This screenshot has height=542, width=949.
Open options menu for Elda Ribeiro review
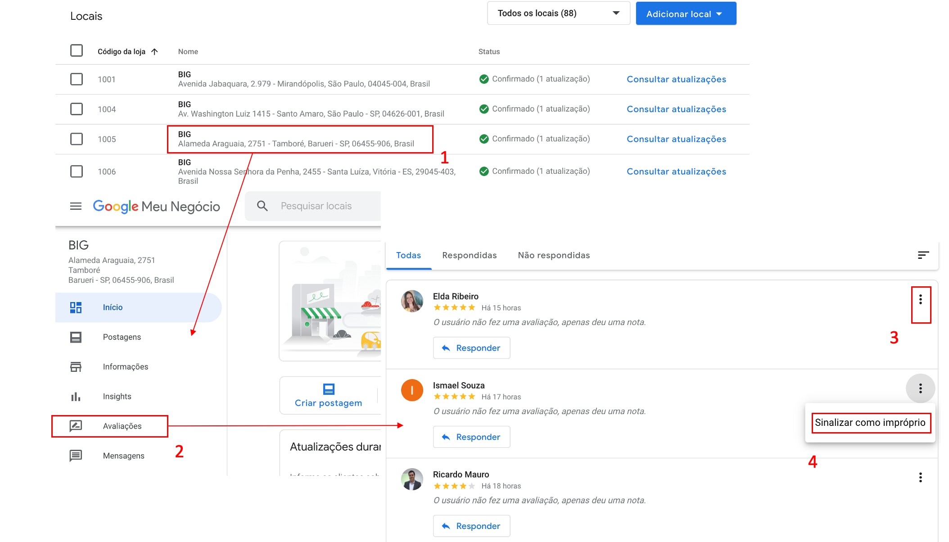pos(921,300)
